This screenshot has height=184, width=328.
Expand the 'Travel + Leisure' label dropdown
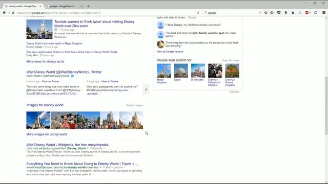125,167
